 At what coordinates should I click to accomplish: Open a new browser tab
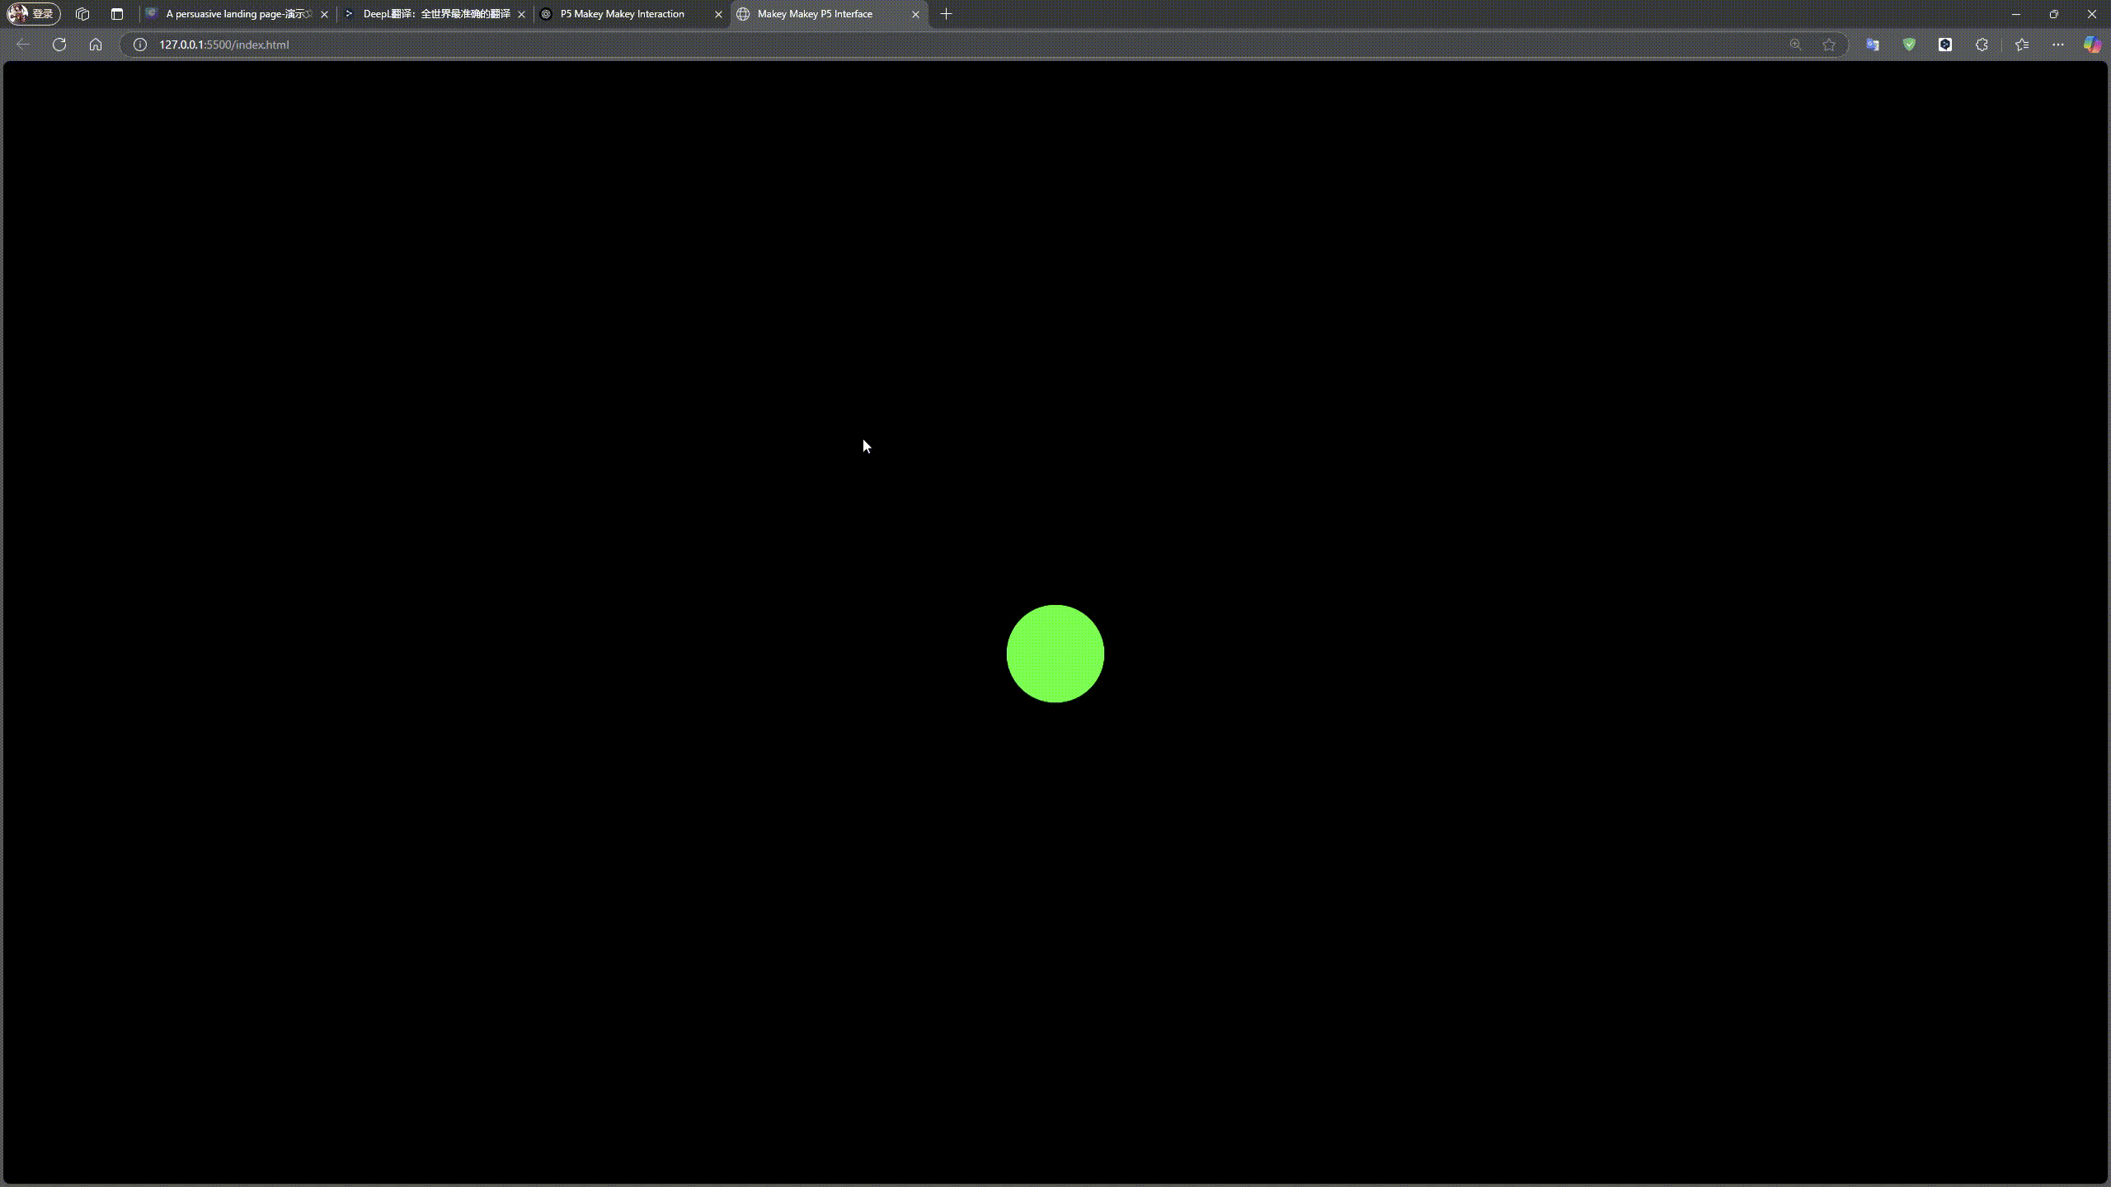[945, 14]
